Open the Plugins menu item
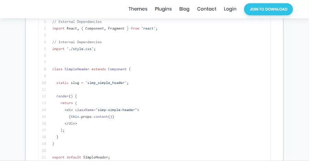Image resolution: width=309 pixels, height=161 pixels. coord(163,9)
